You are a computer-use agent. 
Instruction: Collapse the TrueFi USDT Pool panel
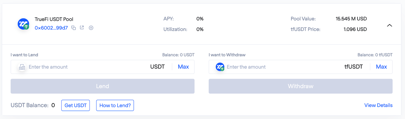390,25
